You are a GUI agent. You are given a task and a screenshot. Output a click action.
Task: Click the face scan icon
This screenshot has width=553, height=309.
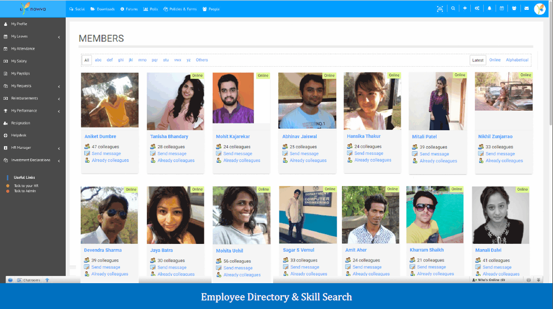point(440,9)
